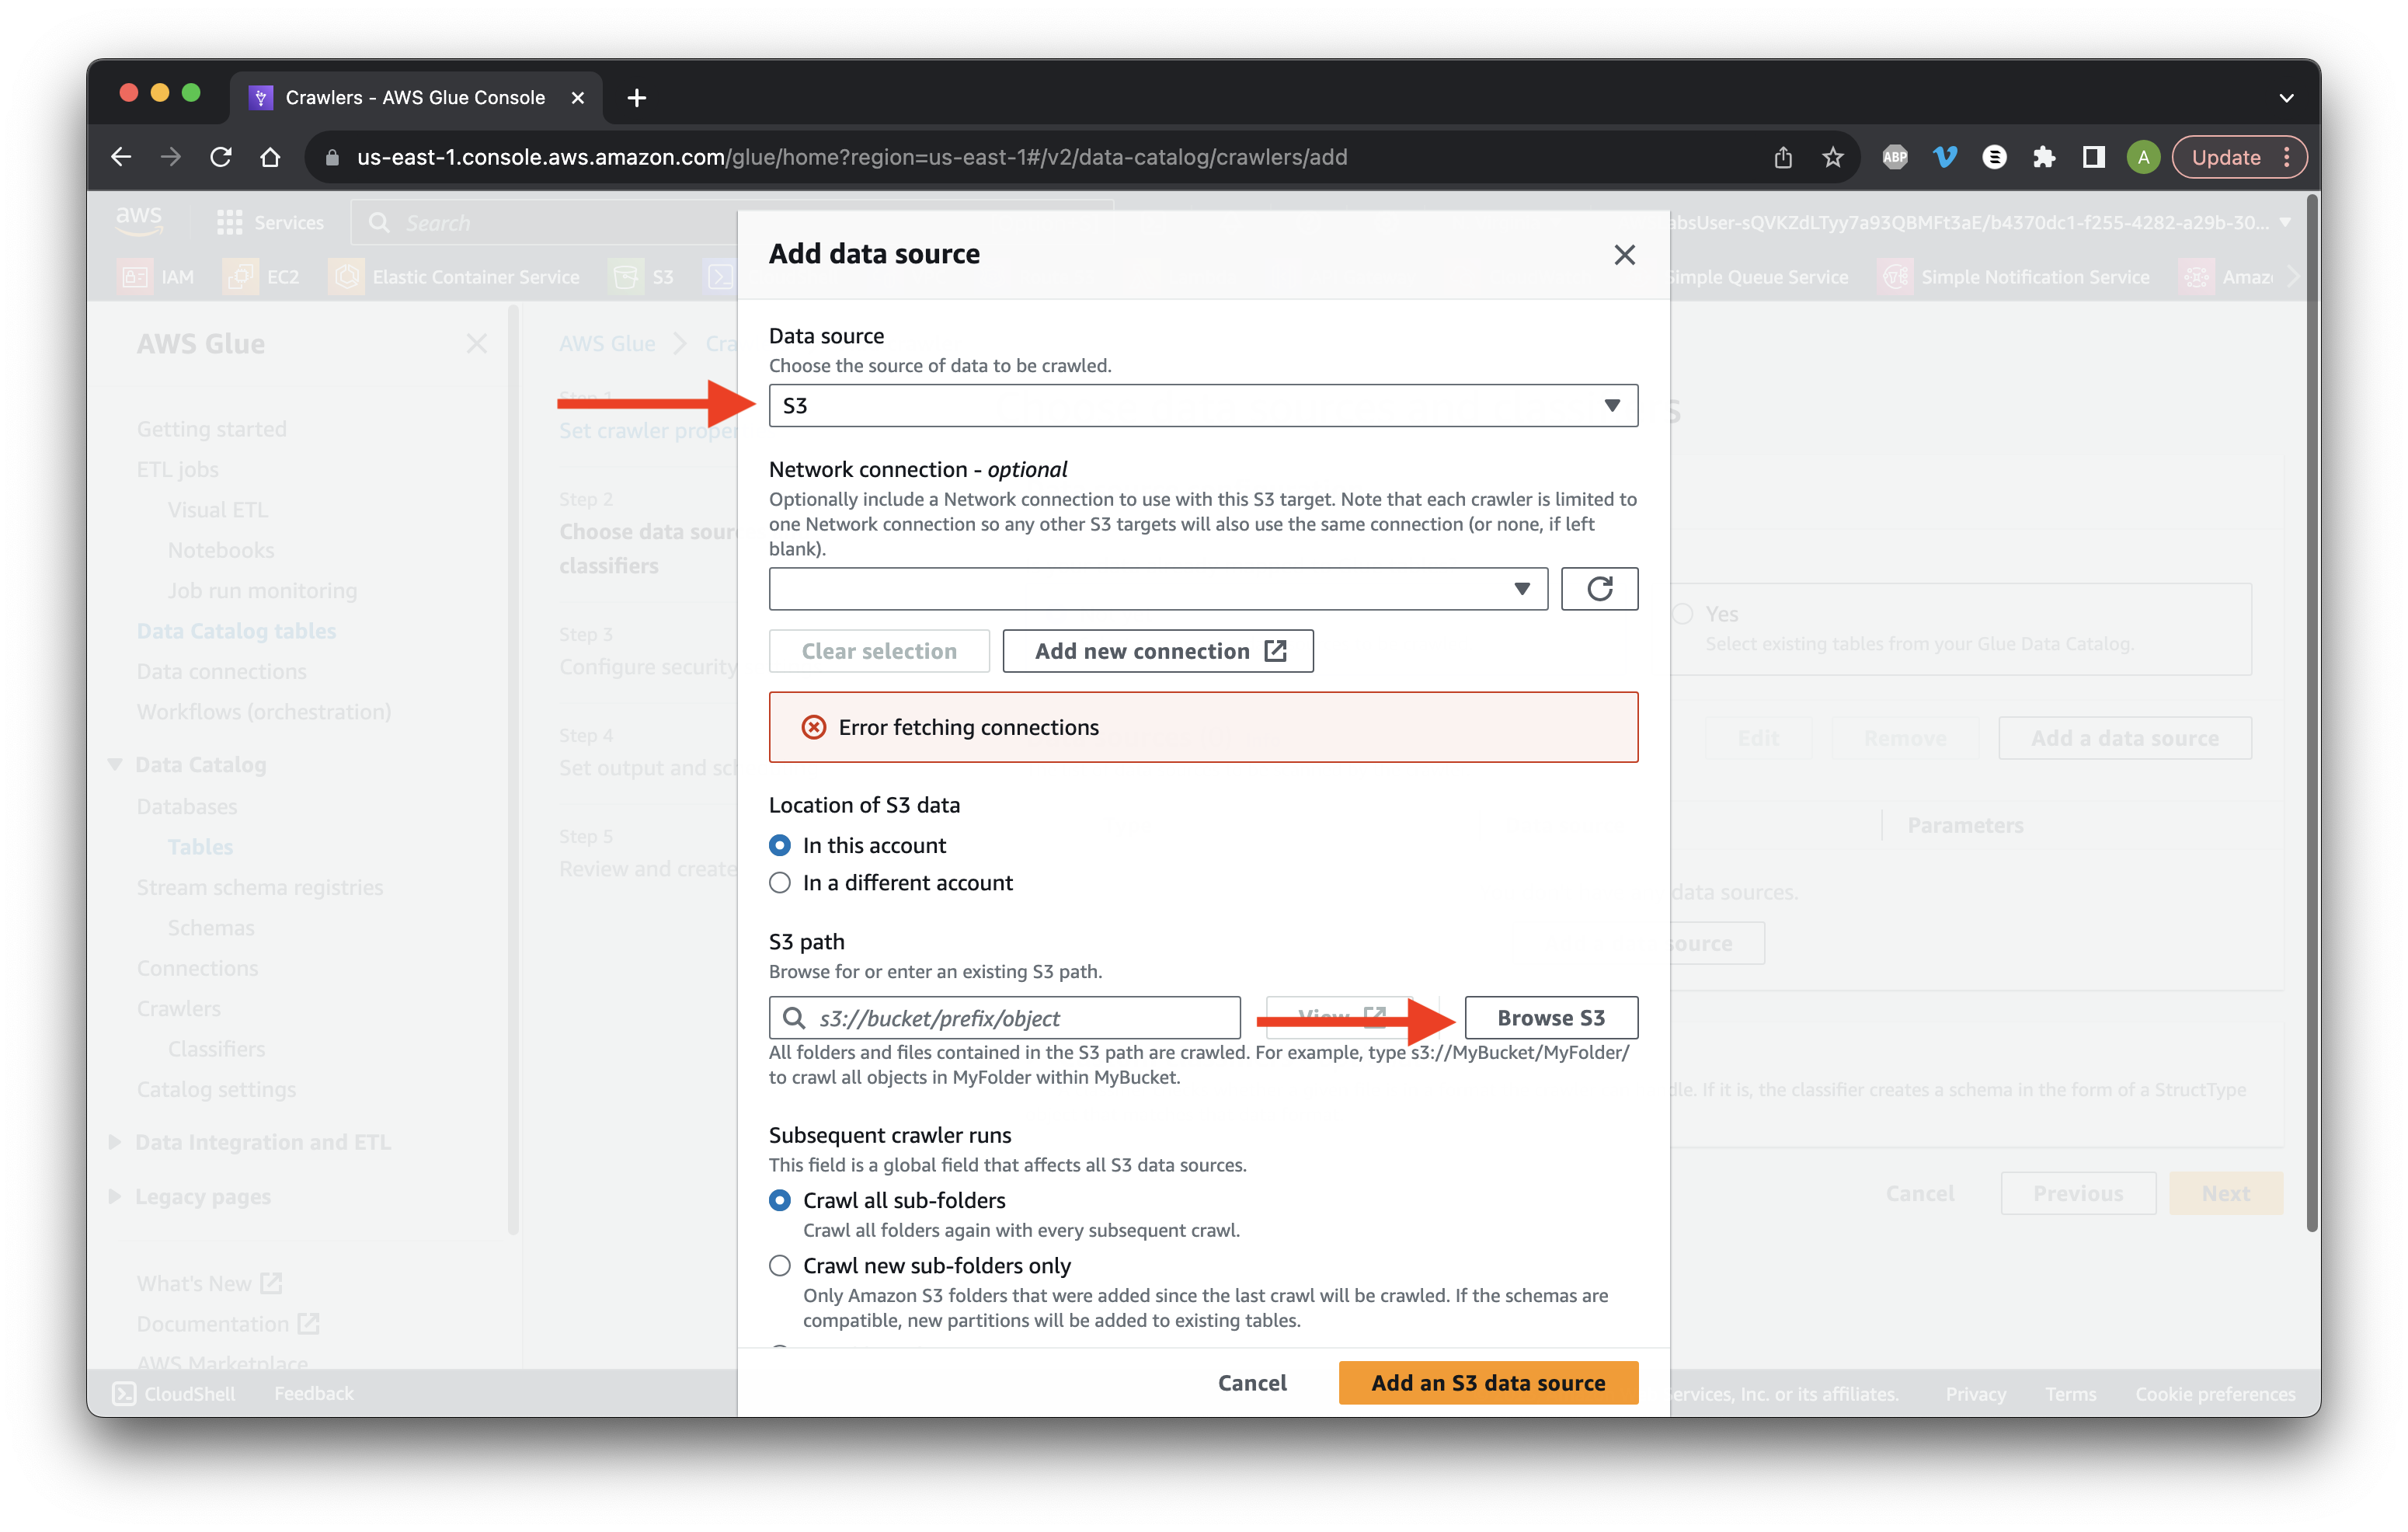The image size is (2408, 1532).
Task: Click Add new connection button
Action: 1158,651
